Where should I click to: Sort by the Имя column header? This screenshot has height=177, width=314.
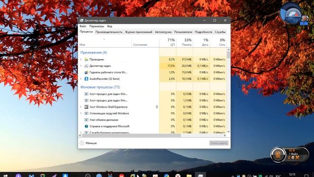(105, 42)
